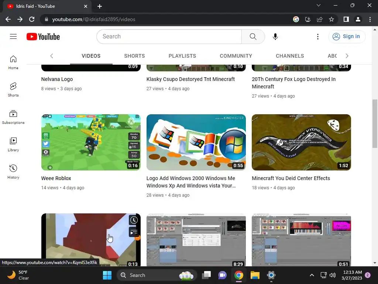Open Weee Roblox video title
378x284 pixels.
coord(56,178)
